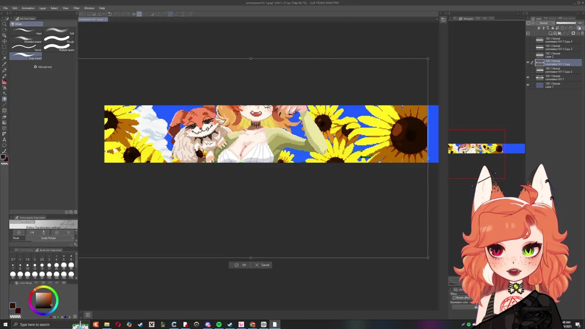Screen dimensions: 585x329
Task: Select the commission141-1 Copy 4 layer thumbnail
Action: point(540,40)
